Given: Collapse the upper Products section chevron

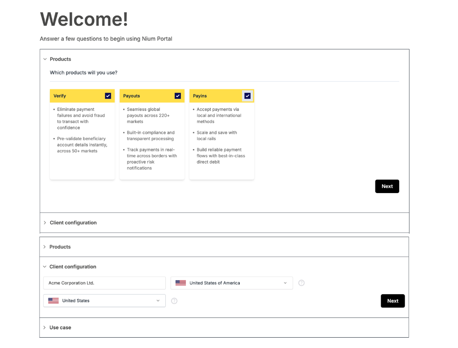Looking at the screenshot, I should [x=45, y=59].
